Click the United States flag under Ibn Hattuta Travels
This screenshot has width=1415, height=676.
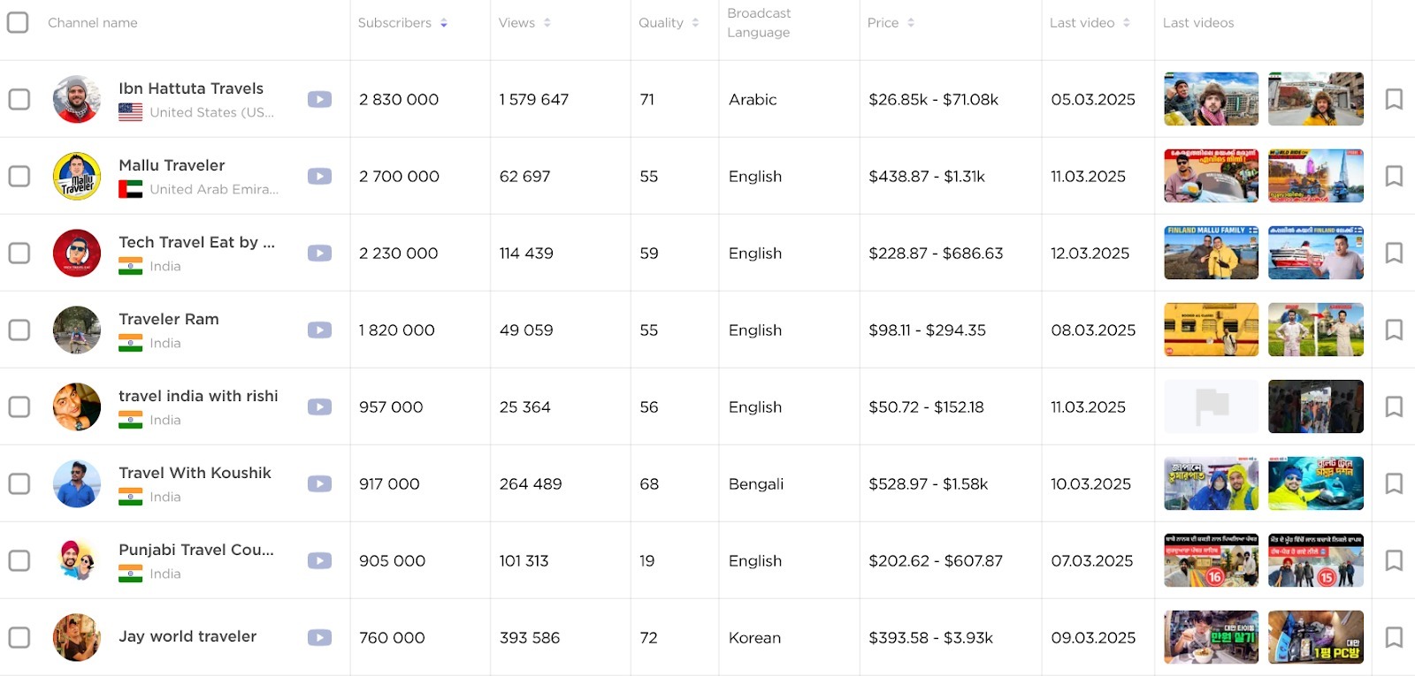tap(130, 112)
